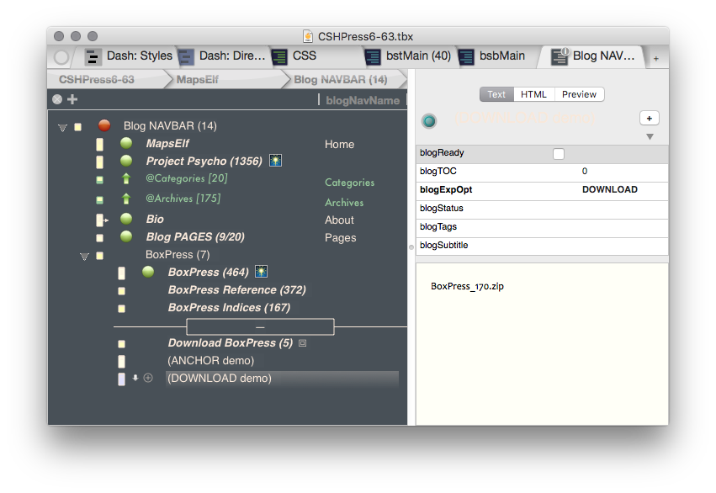Click the blogSubtitle attribute row
The image size is (716, 493).
point(542,245)
